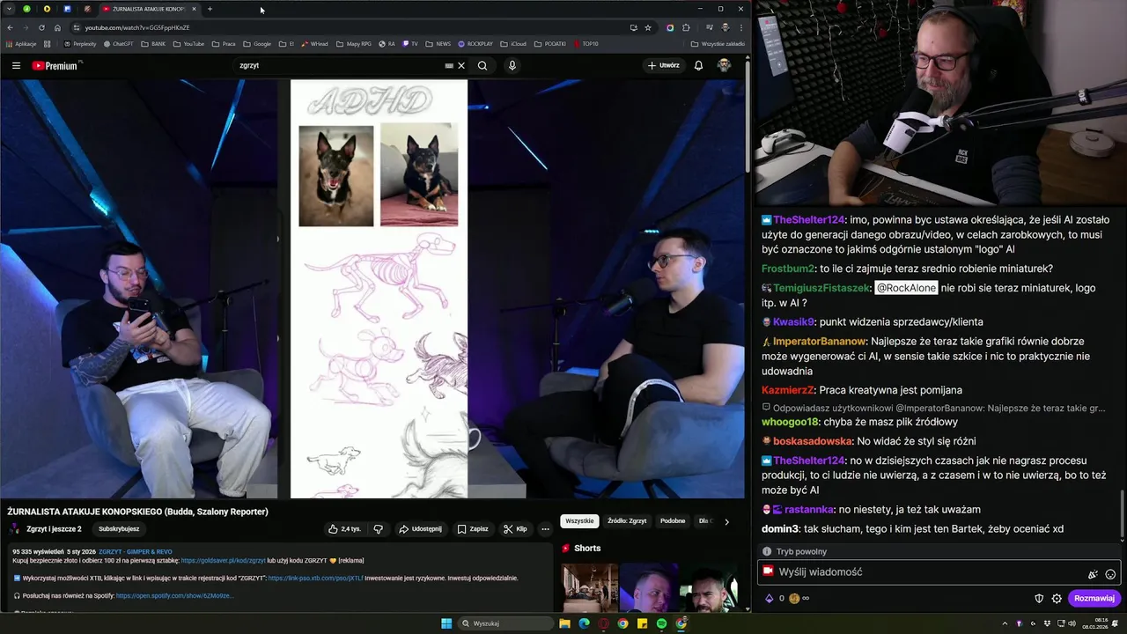The image size is (1127, 634).
Task: Open the open.spotify.com link in description
Action: point(174,596)
